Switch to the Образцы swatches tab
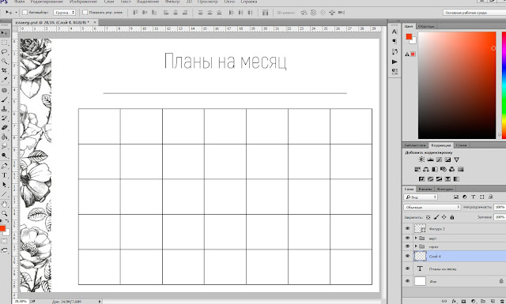This screenshot has width=506, height=304. [x=426, y=26]
